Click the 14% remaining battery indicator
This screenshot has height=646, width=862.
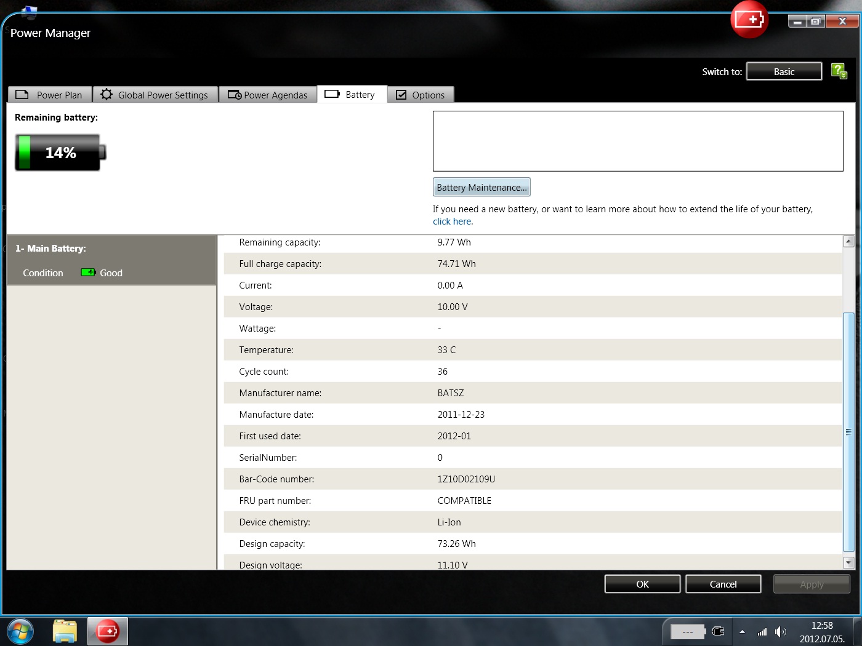click(x=60, y=152)
